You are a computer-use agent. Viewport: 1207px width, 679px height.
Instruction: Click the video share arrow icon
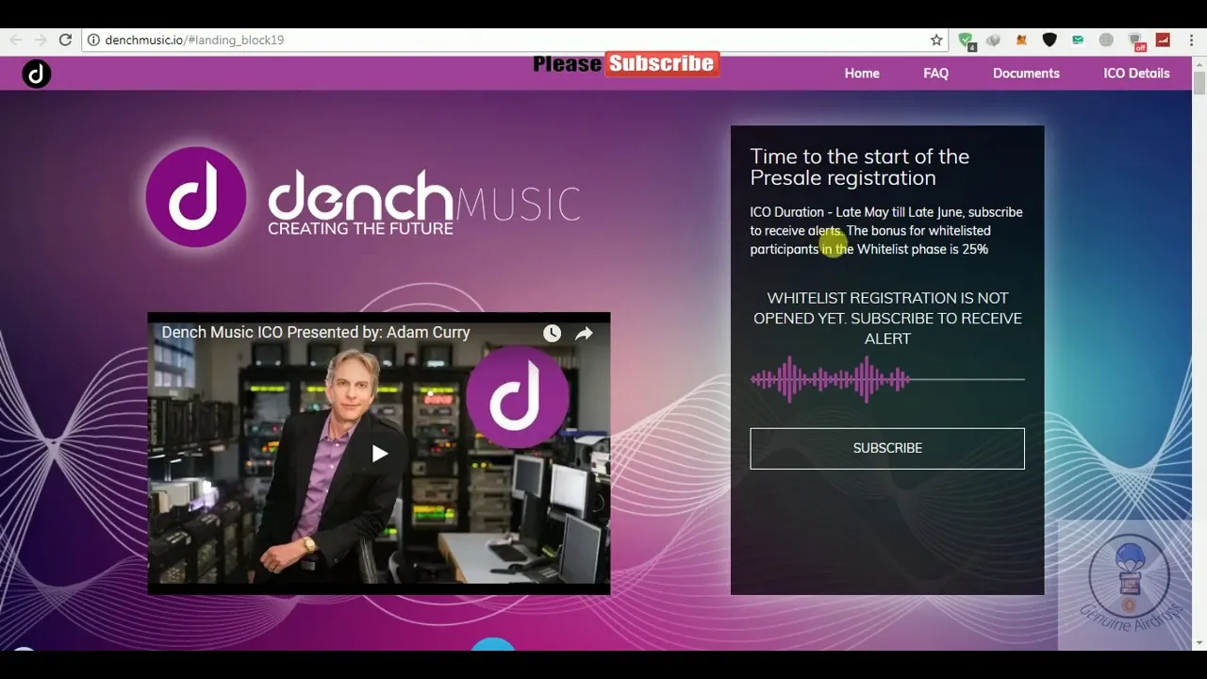(584, 333)
